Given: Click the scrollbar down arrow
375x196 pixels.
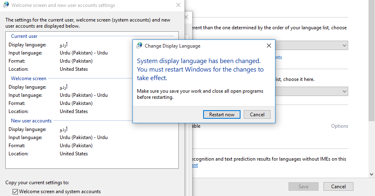Looking at the screenshot, I should pyautogui.click(x=371, y=174).
